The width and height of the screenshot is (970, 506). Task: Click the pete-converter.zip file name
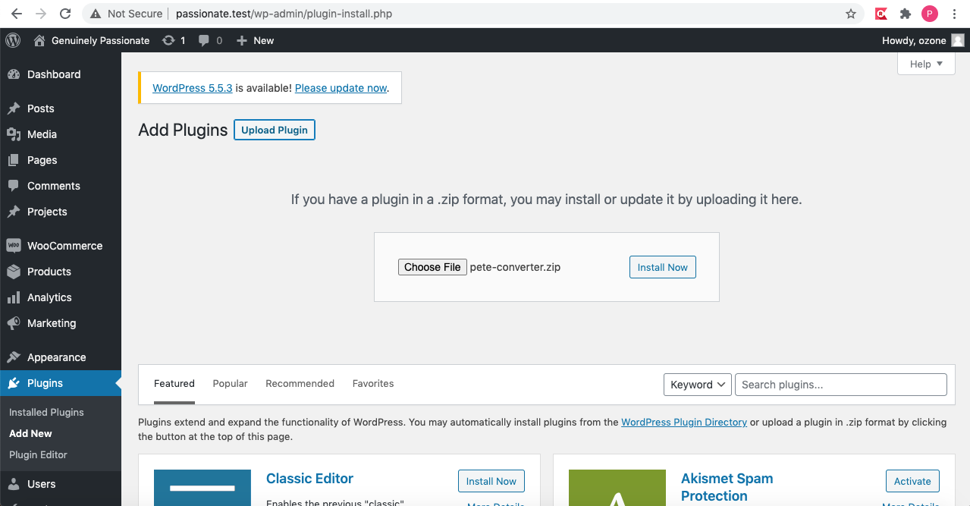pos(515,267)
